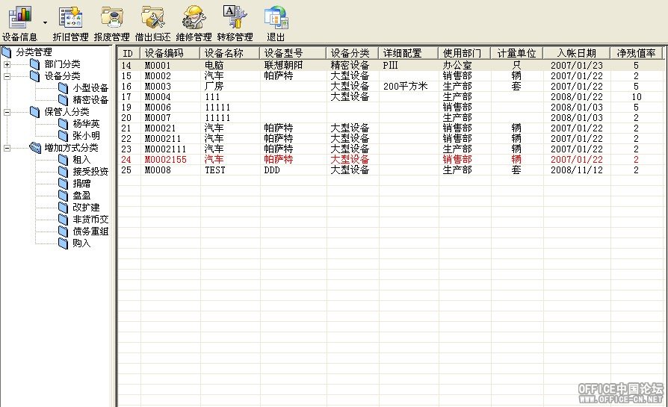Sort by the 设备分类 column header
The width and height of the screenshot is (668, 407).
[x=353, y=53]
